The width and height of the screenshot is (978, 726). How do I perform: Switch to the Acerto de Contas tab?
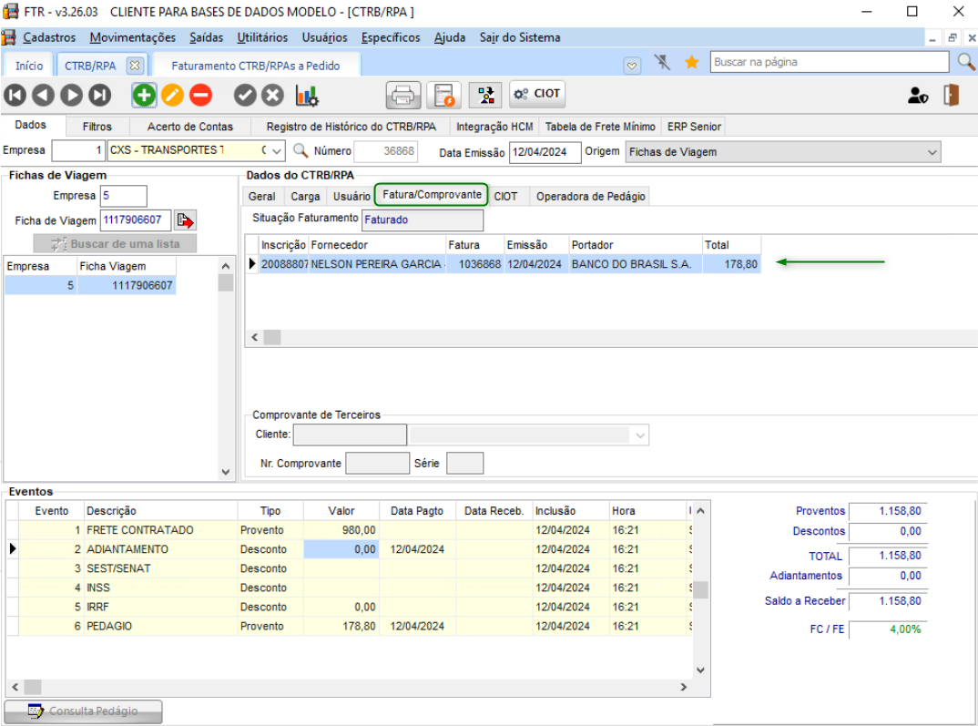click(x=190, y=127)
